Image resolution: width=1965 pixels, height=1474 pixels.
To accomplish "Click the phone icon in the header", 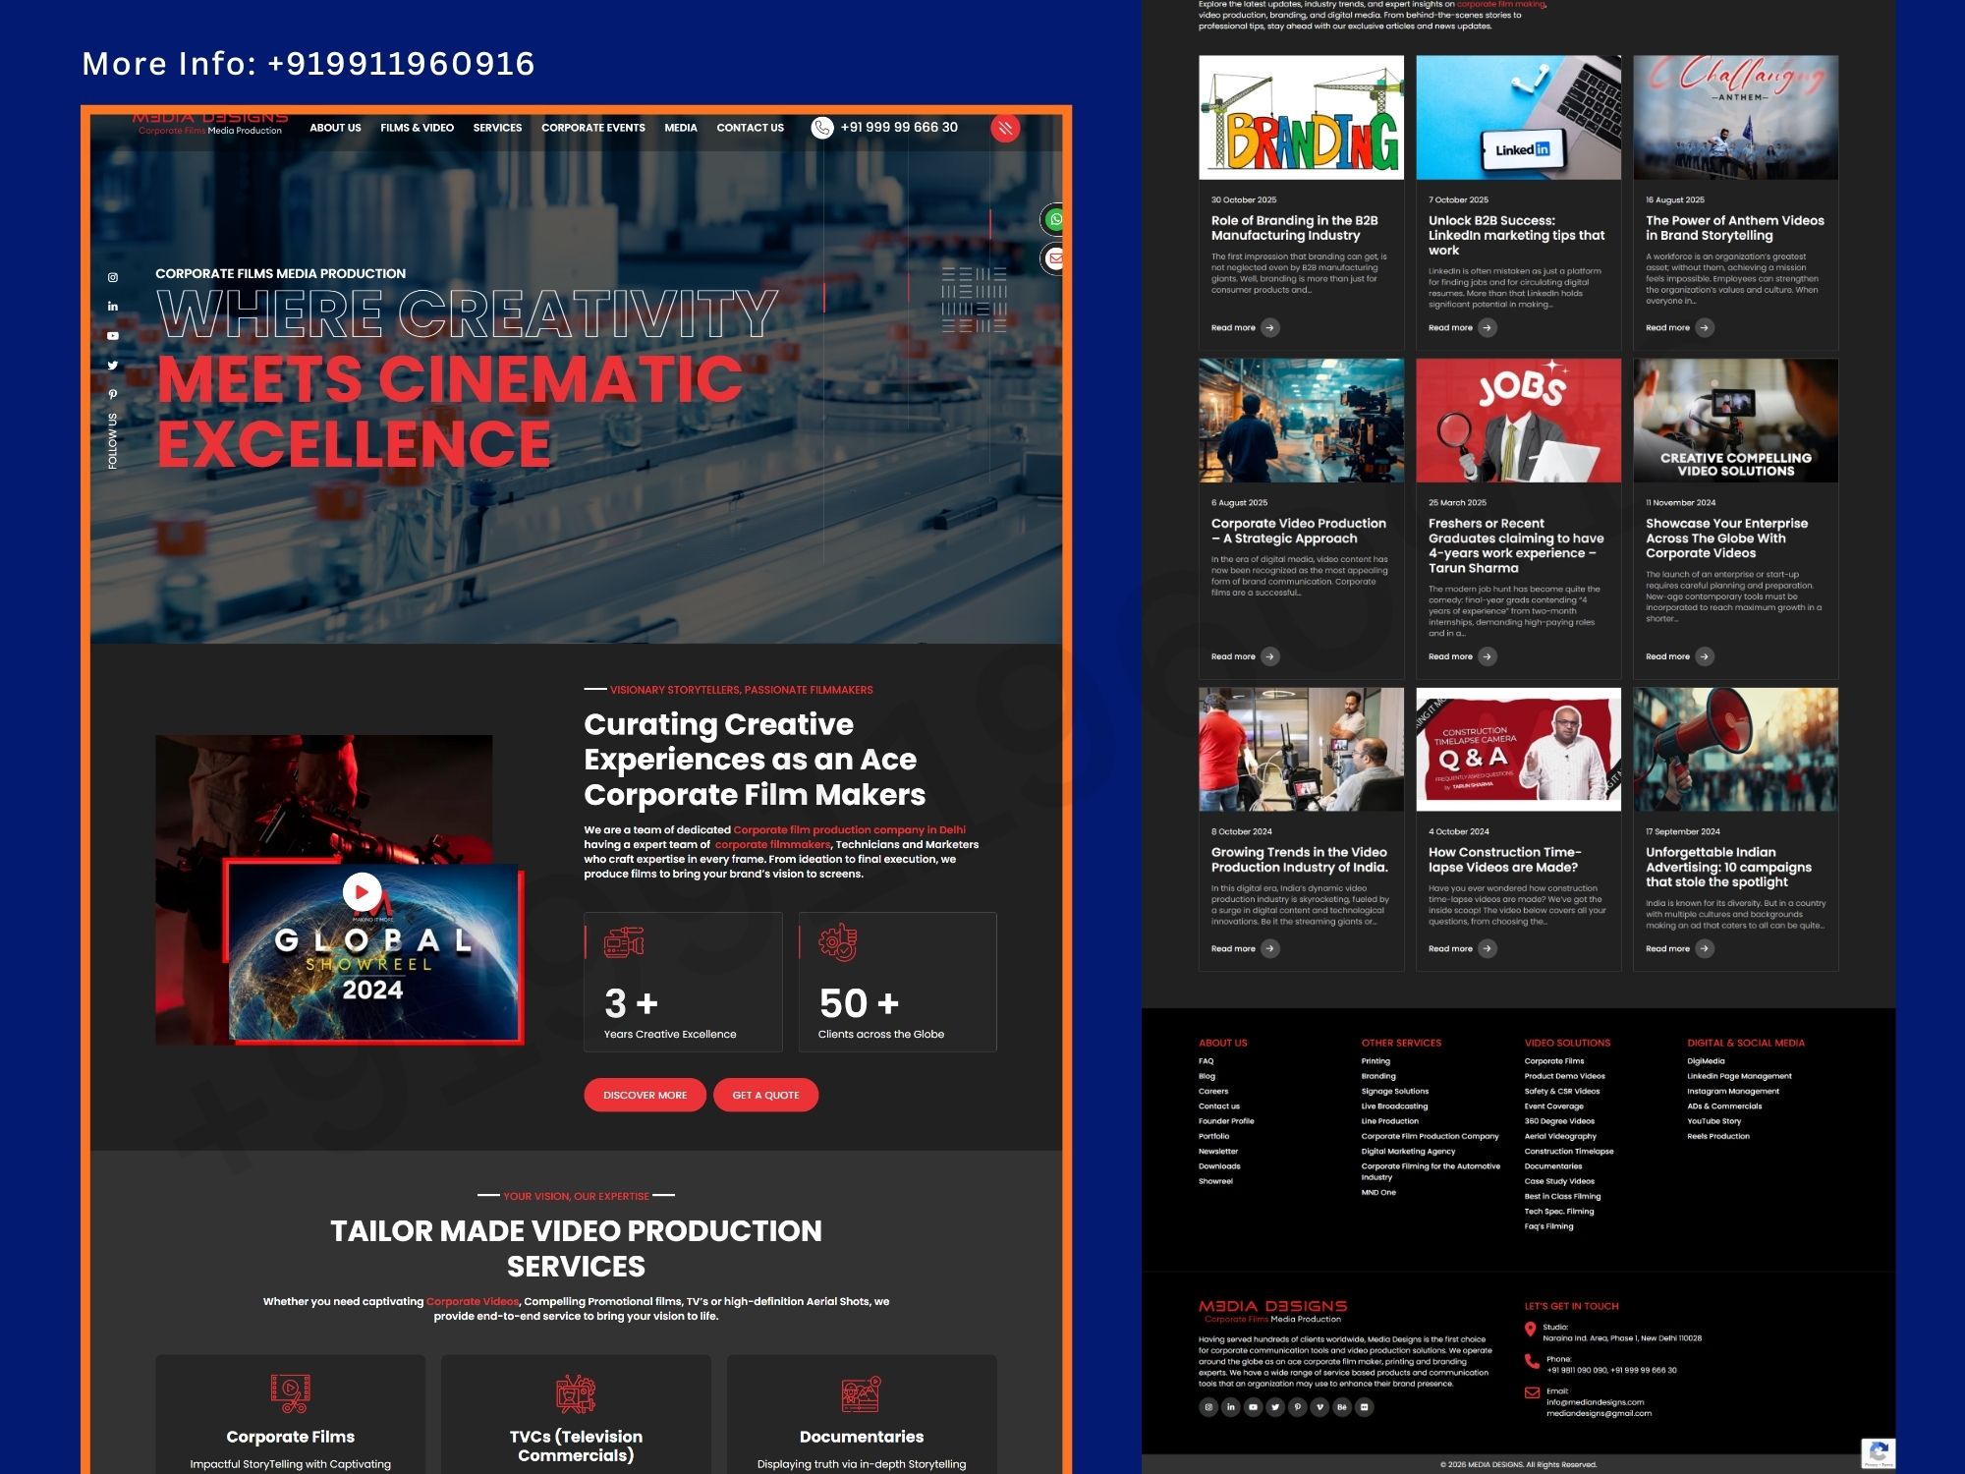I will click(821, 128).
